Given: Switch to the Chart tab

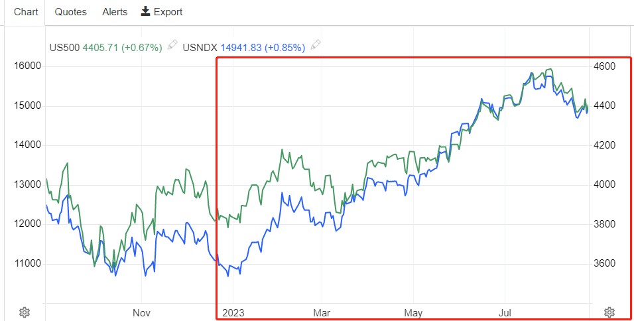Looking at the screenshot, I should point(27,12).
